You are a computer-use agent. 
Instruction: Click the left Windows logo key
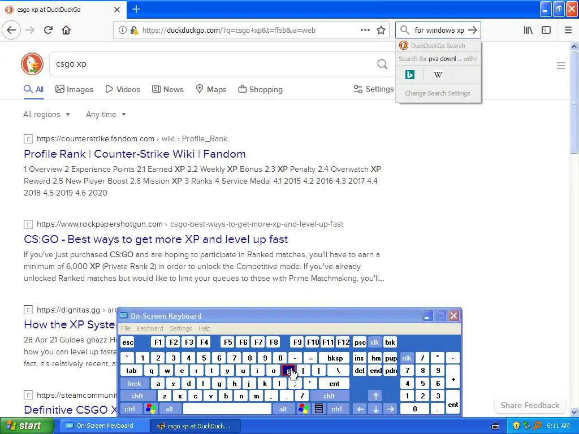[150, 409]
